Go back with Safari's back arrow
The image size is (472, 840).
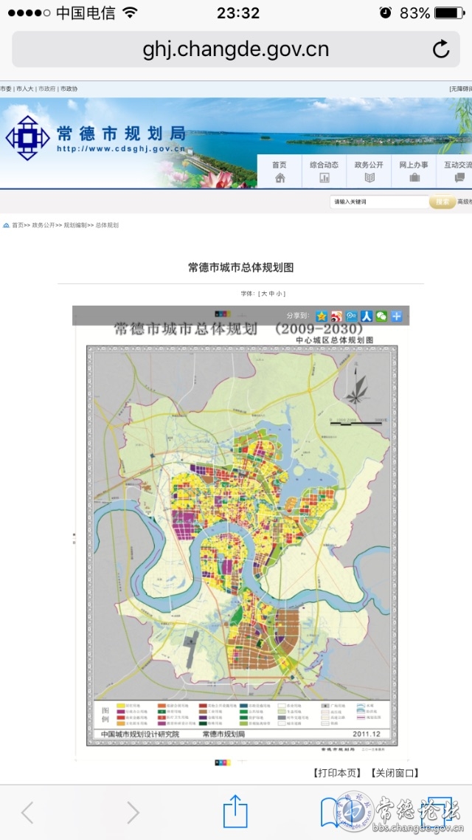point(27,813)
